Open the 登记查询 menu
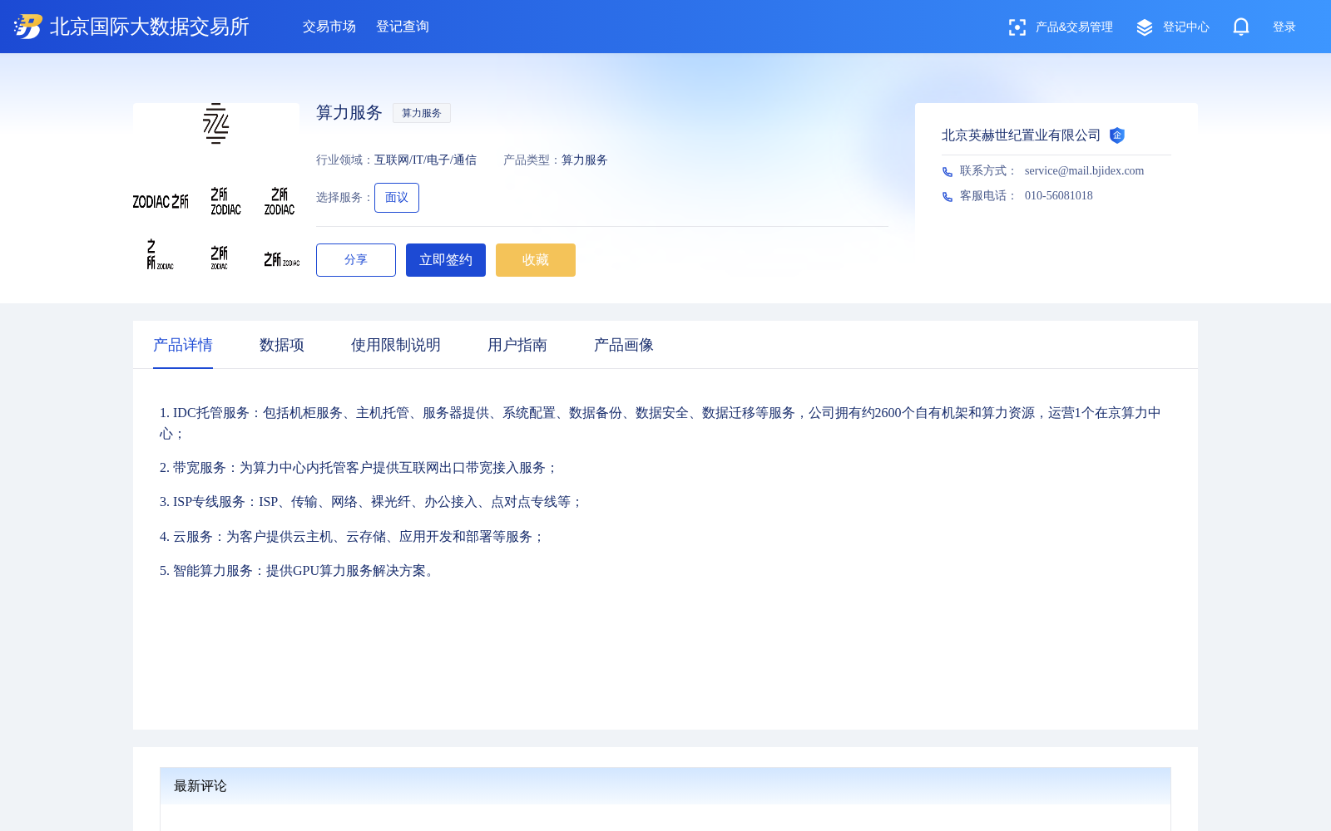Image resolution: width=1331 pixels, height=831 pixels. click(x=403, y=27)
